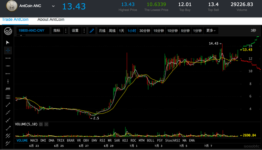Switch chart period to 月线

(102, 31)
